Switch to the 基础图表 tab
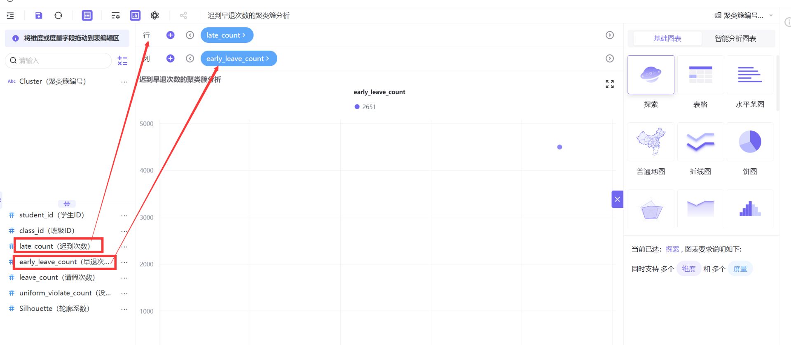The width and height of the screenshot is (791, 345). pos(667,38)
